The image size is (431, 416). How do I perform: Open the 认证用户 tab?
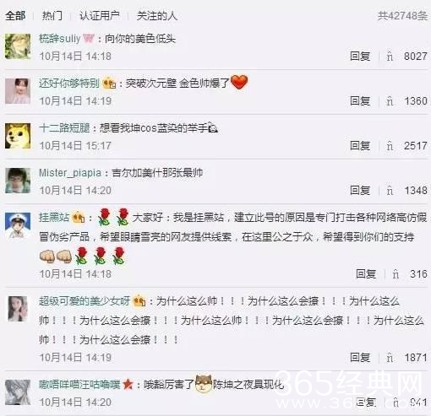(x=100, y=16)
